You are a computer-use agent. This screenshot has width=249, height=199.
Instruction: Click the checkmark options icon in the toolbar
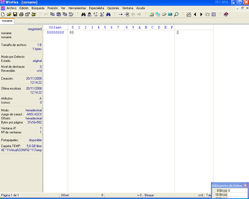[189, 15]
